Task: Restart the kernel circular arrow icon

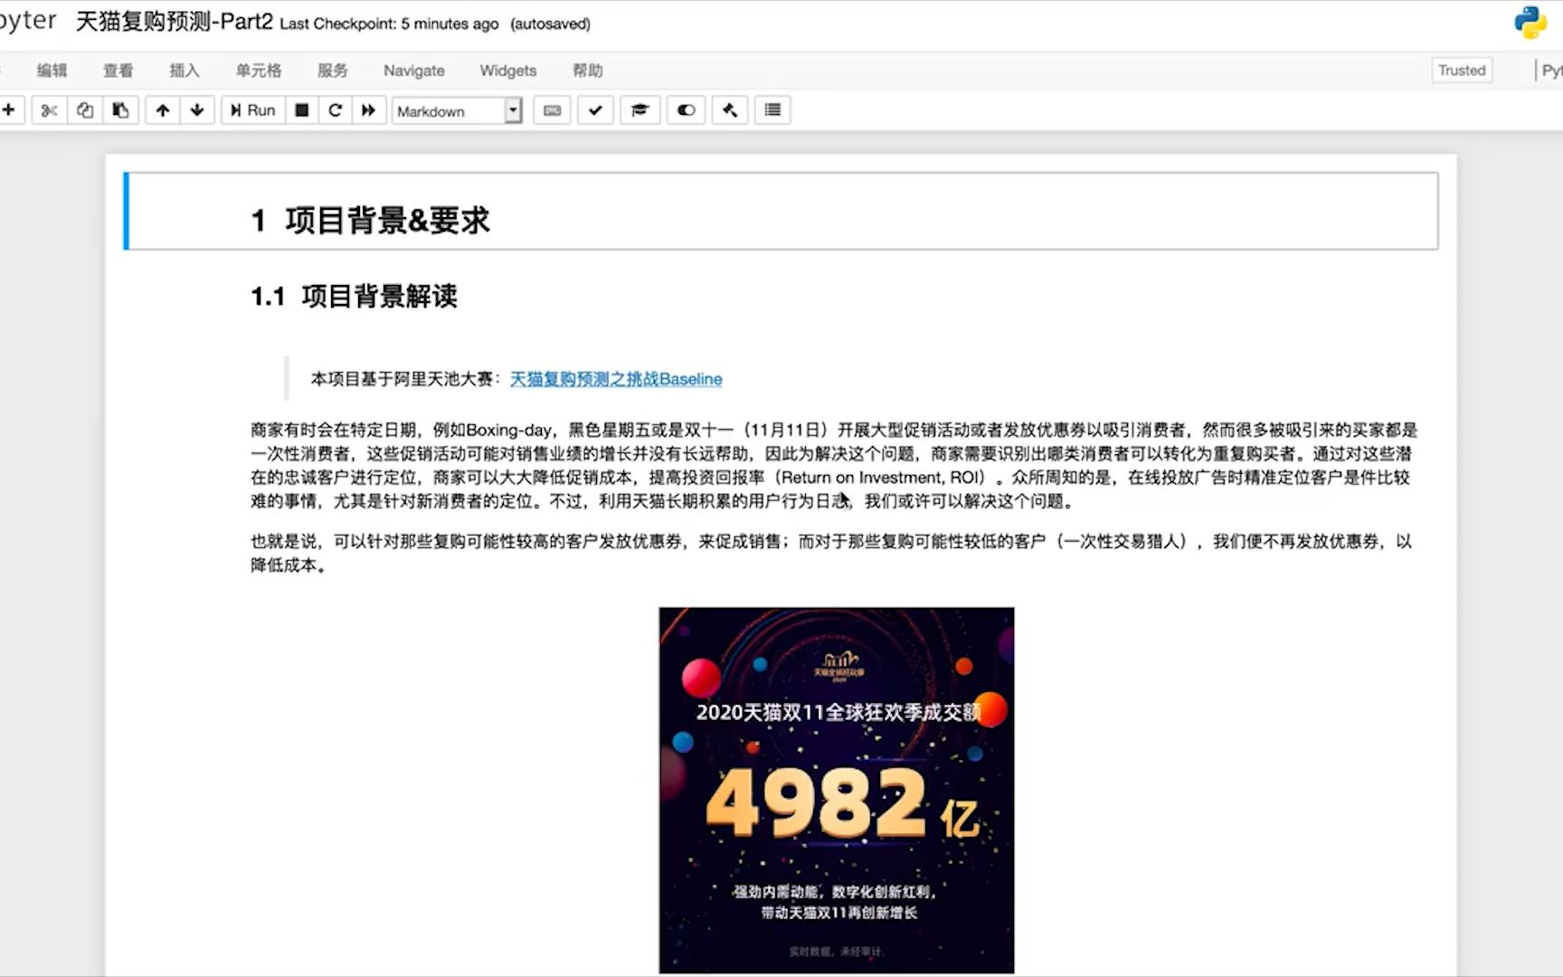Action: tap(336, 110)
